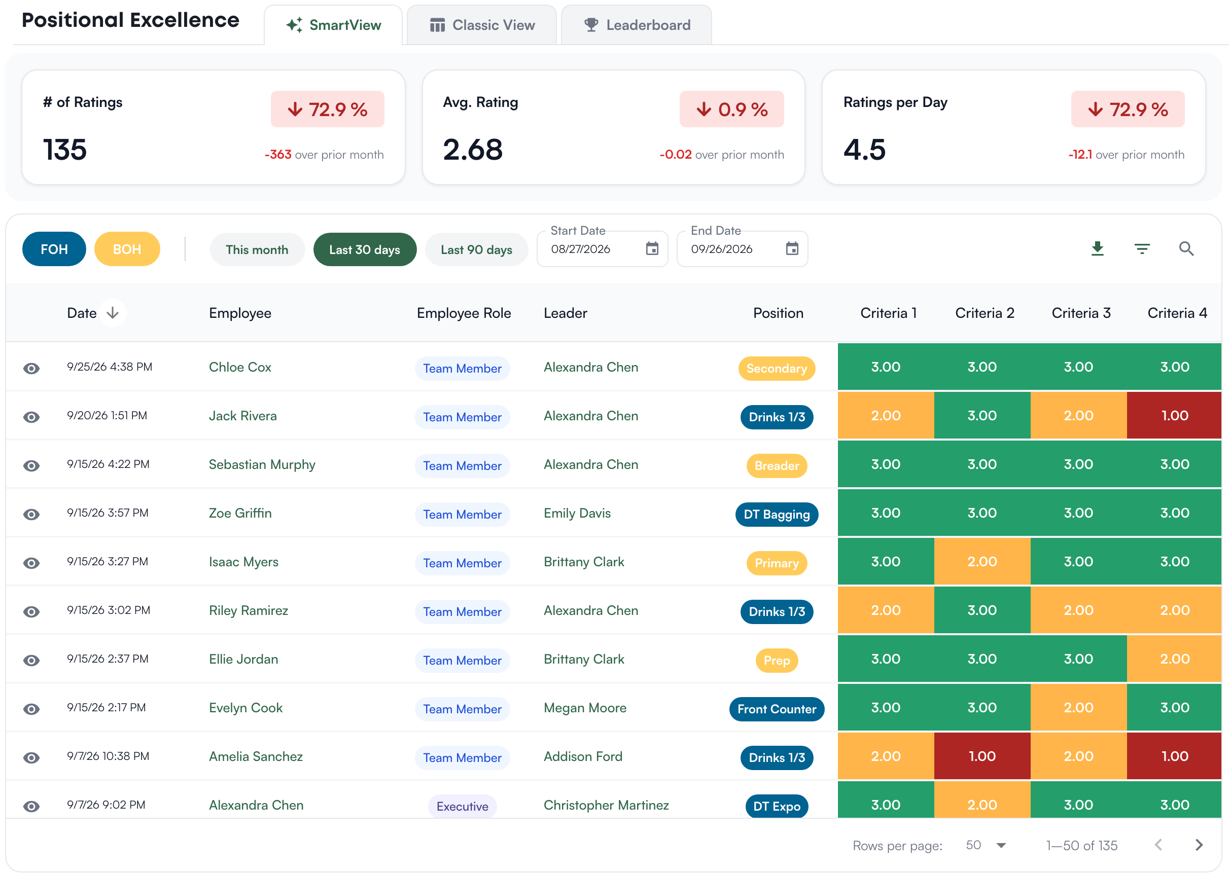Go to previous page arrow
The image size is (1229, 874).
point(1158,845)
